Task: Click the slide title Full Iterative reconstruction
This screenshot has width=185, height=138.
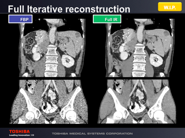Action: [x=69, y=9]
